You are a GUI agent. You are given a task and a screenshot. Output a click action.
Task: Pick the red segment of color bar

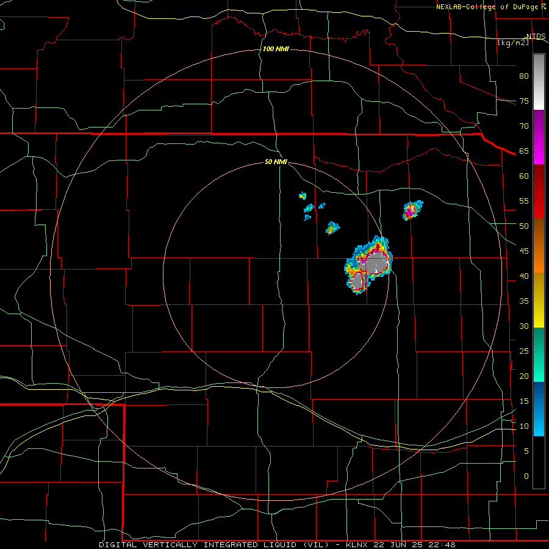(539, 191)
